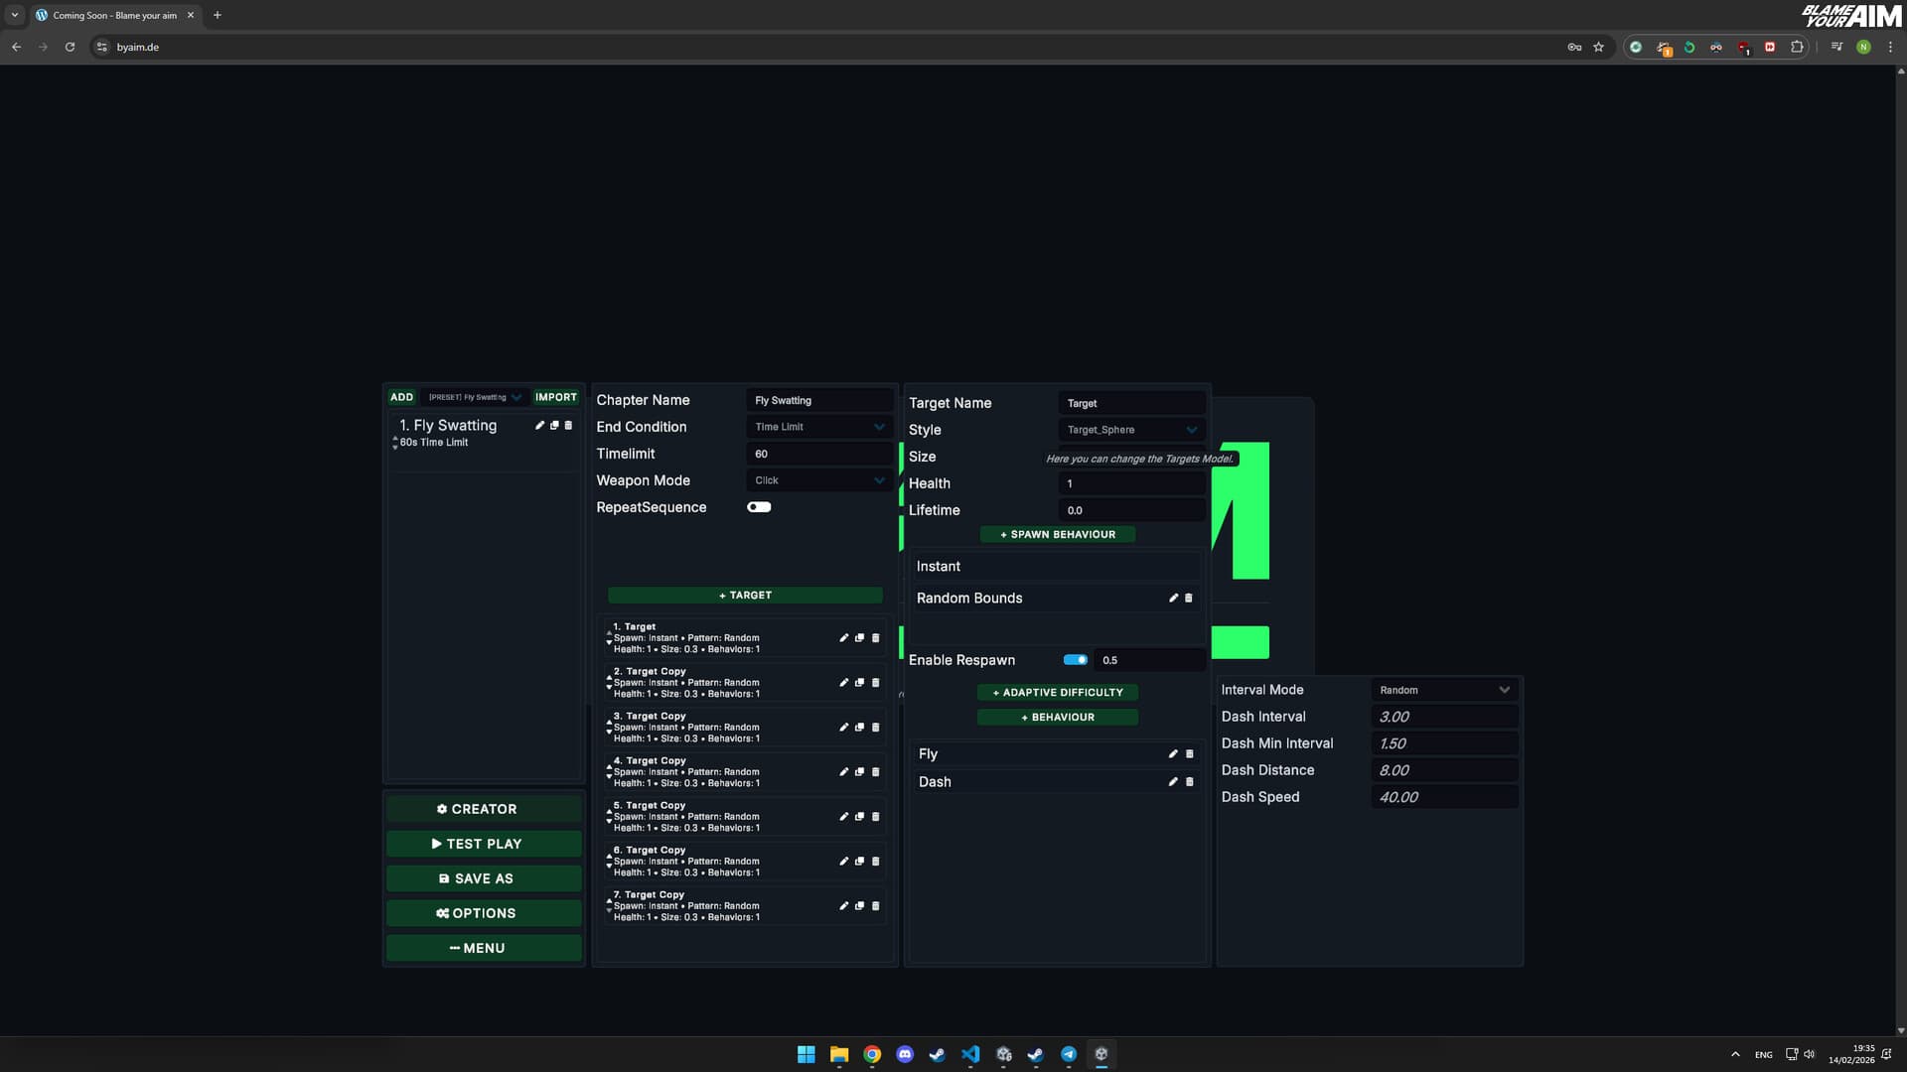Image resolution: width=1907 pixels, height=1072 pixels.
Task: Click the TEST PLAY button
Action: (484, 843)
